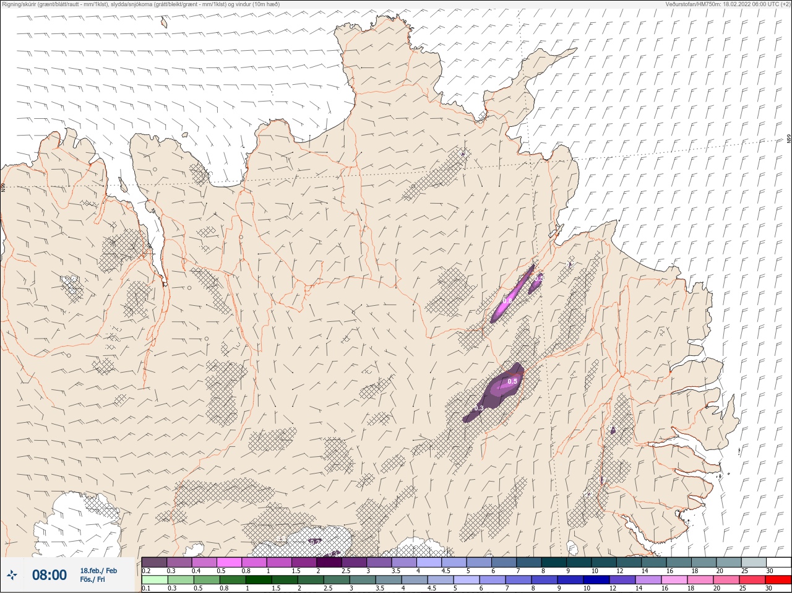Click the '4.5' tick label on the upper scale

click(445, 571)
